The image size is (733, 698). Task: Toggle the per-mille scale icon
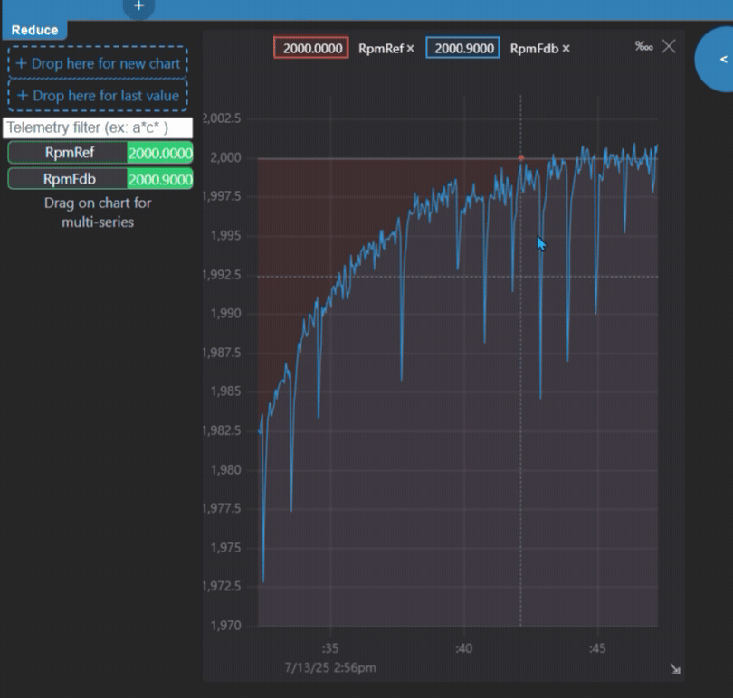pyautogui.click(x=643, y=46)
